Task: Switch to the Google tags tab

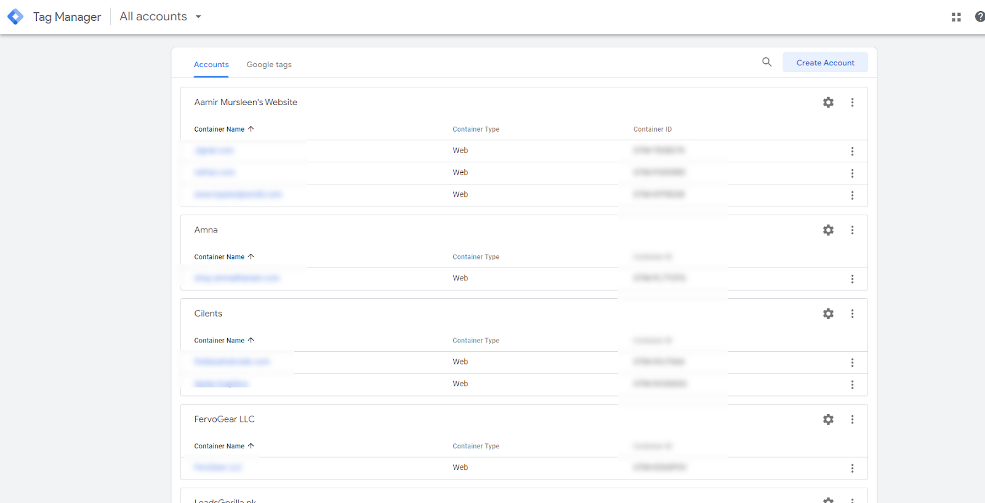Action: point(269,65)
